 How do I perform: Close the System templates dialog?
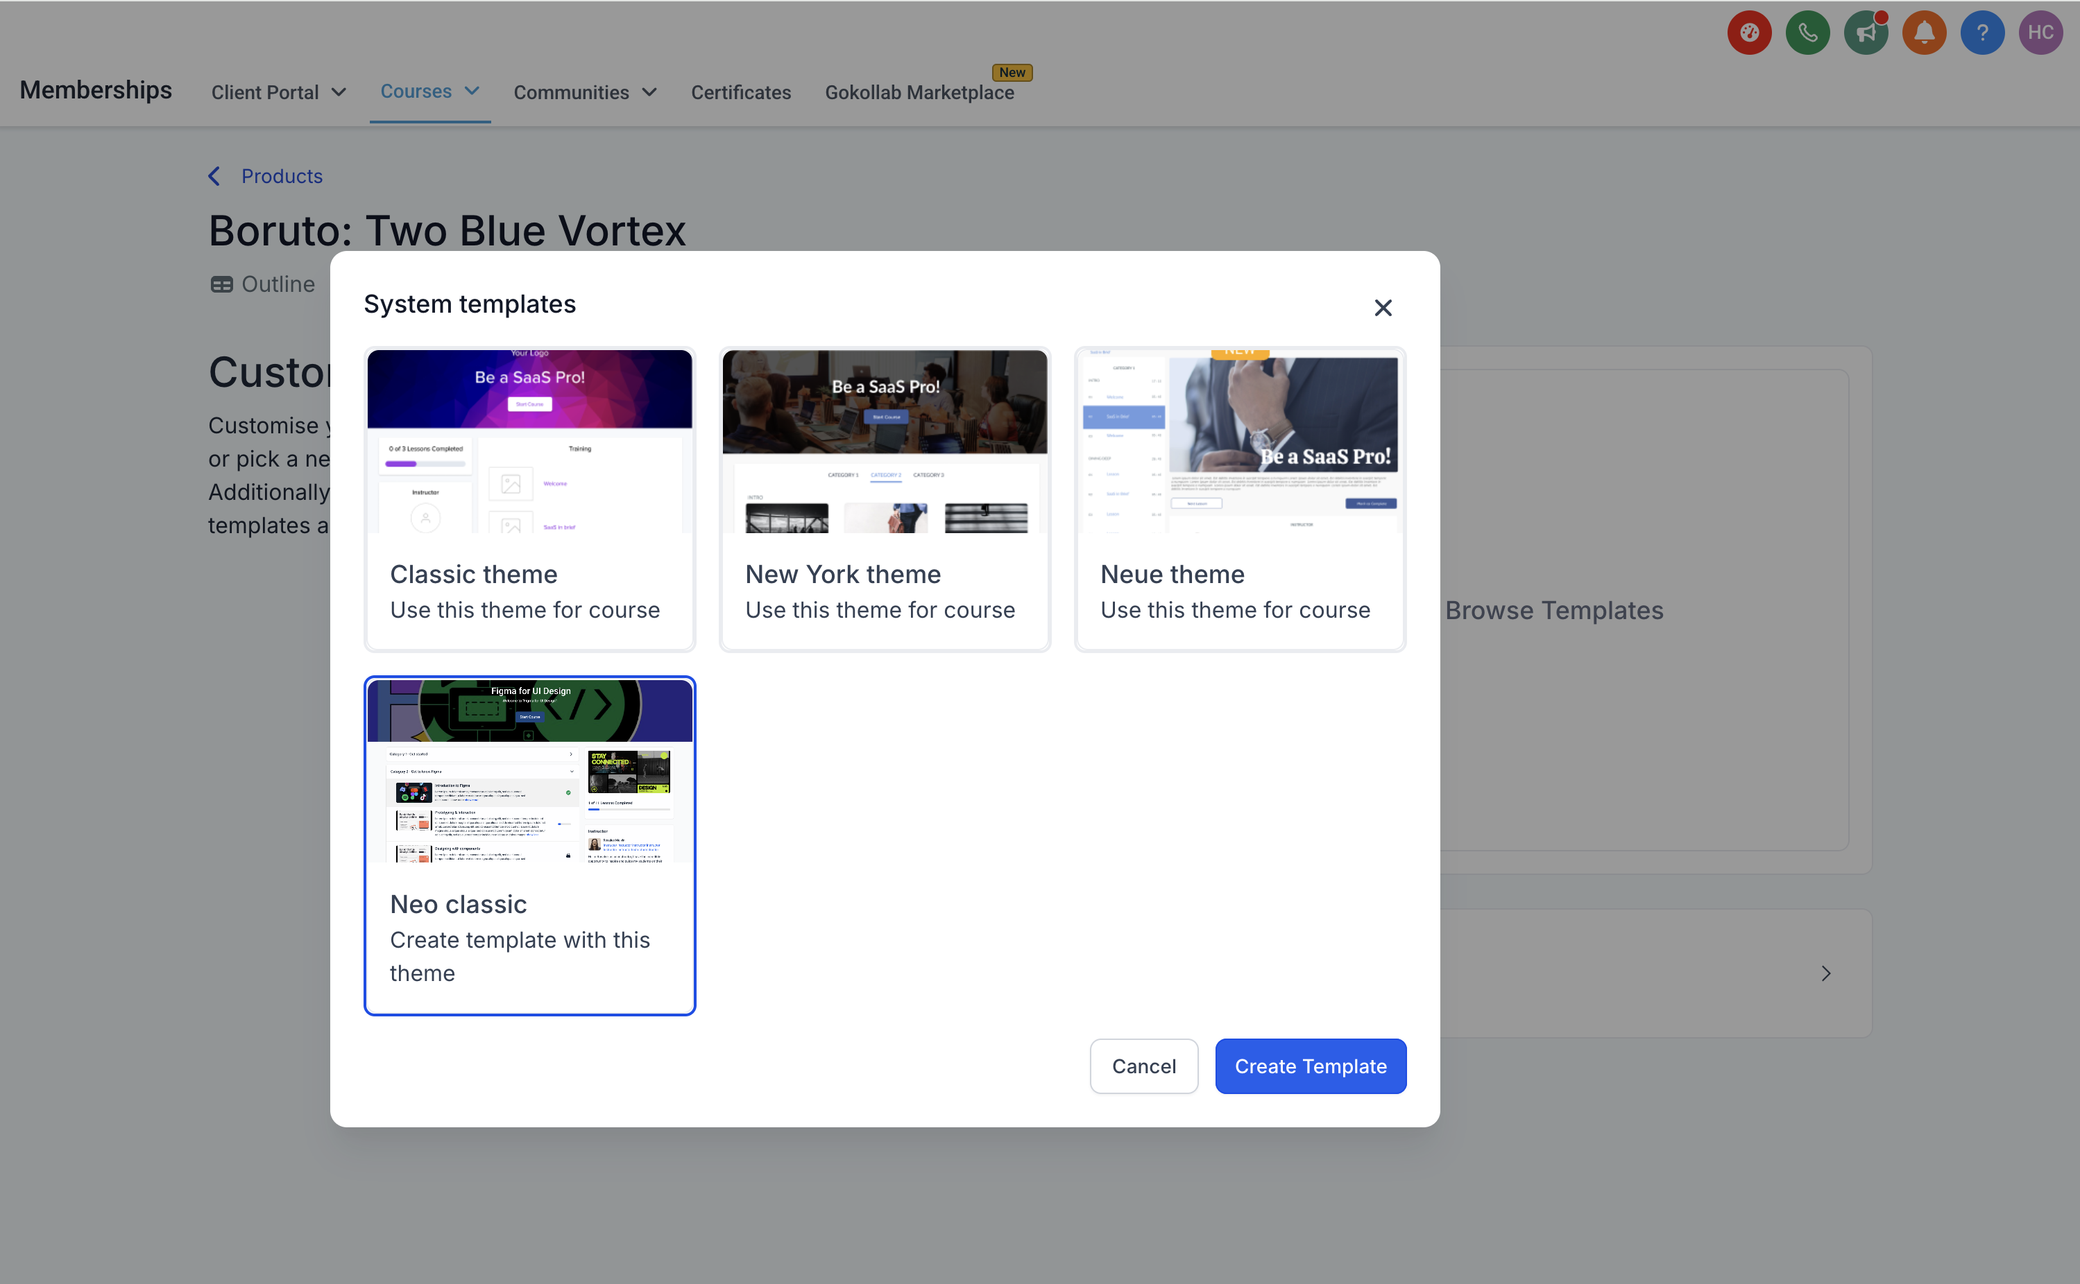[x=1383, y=307]
